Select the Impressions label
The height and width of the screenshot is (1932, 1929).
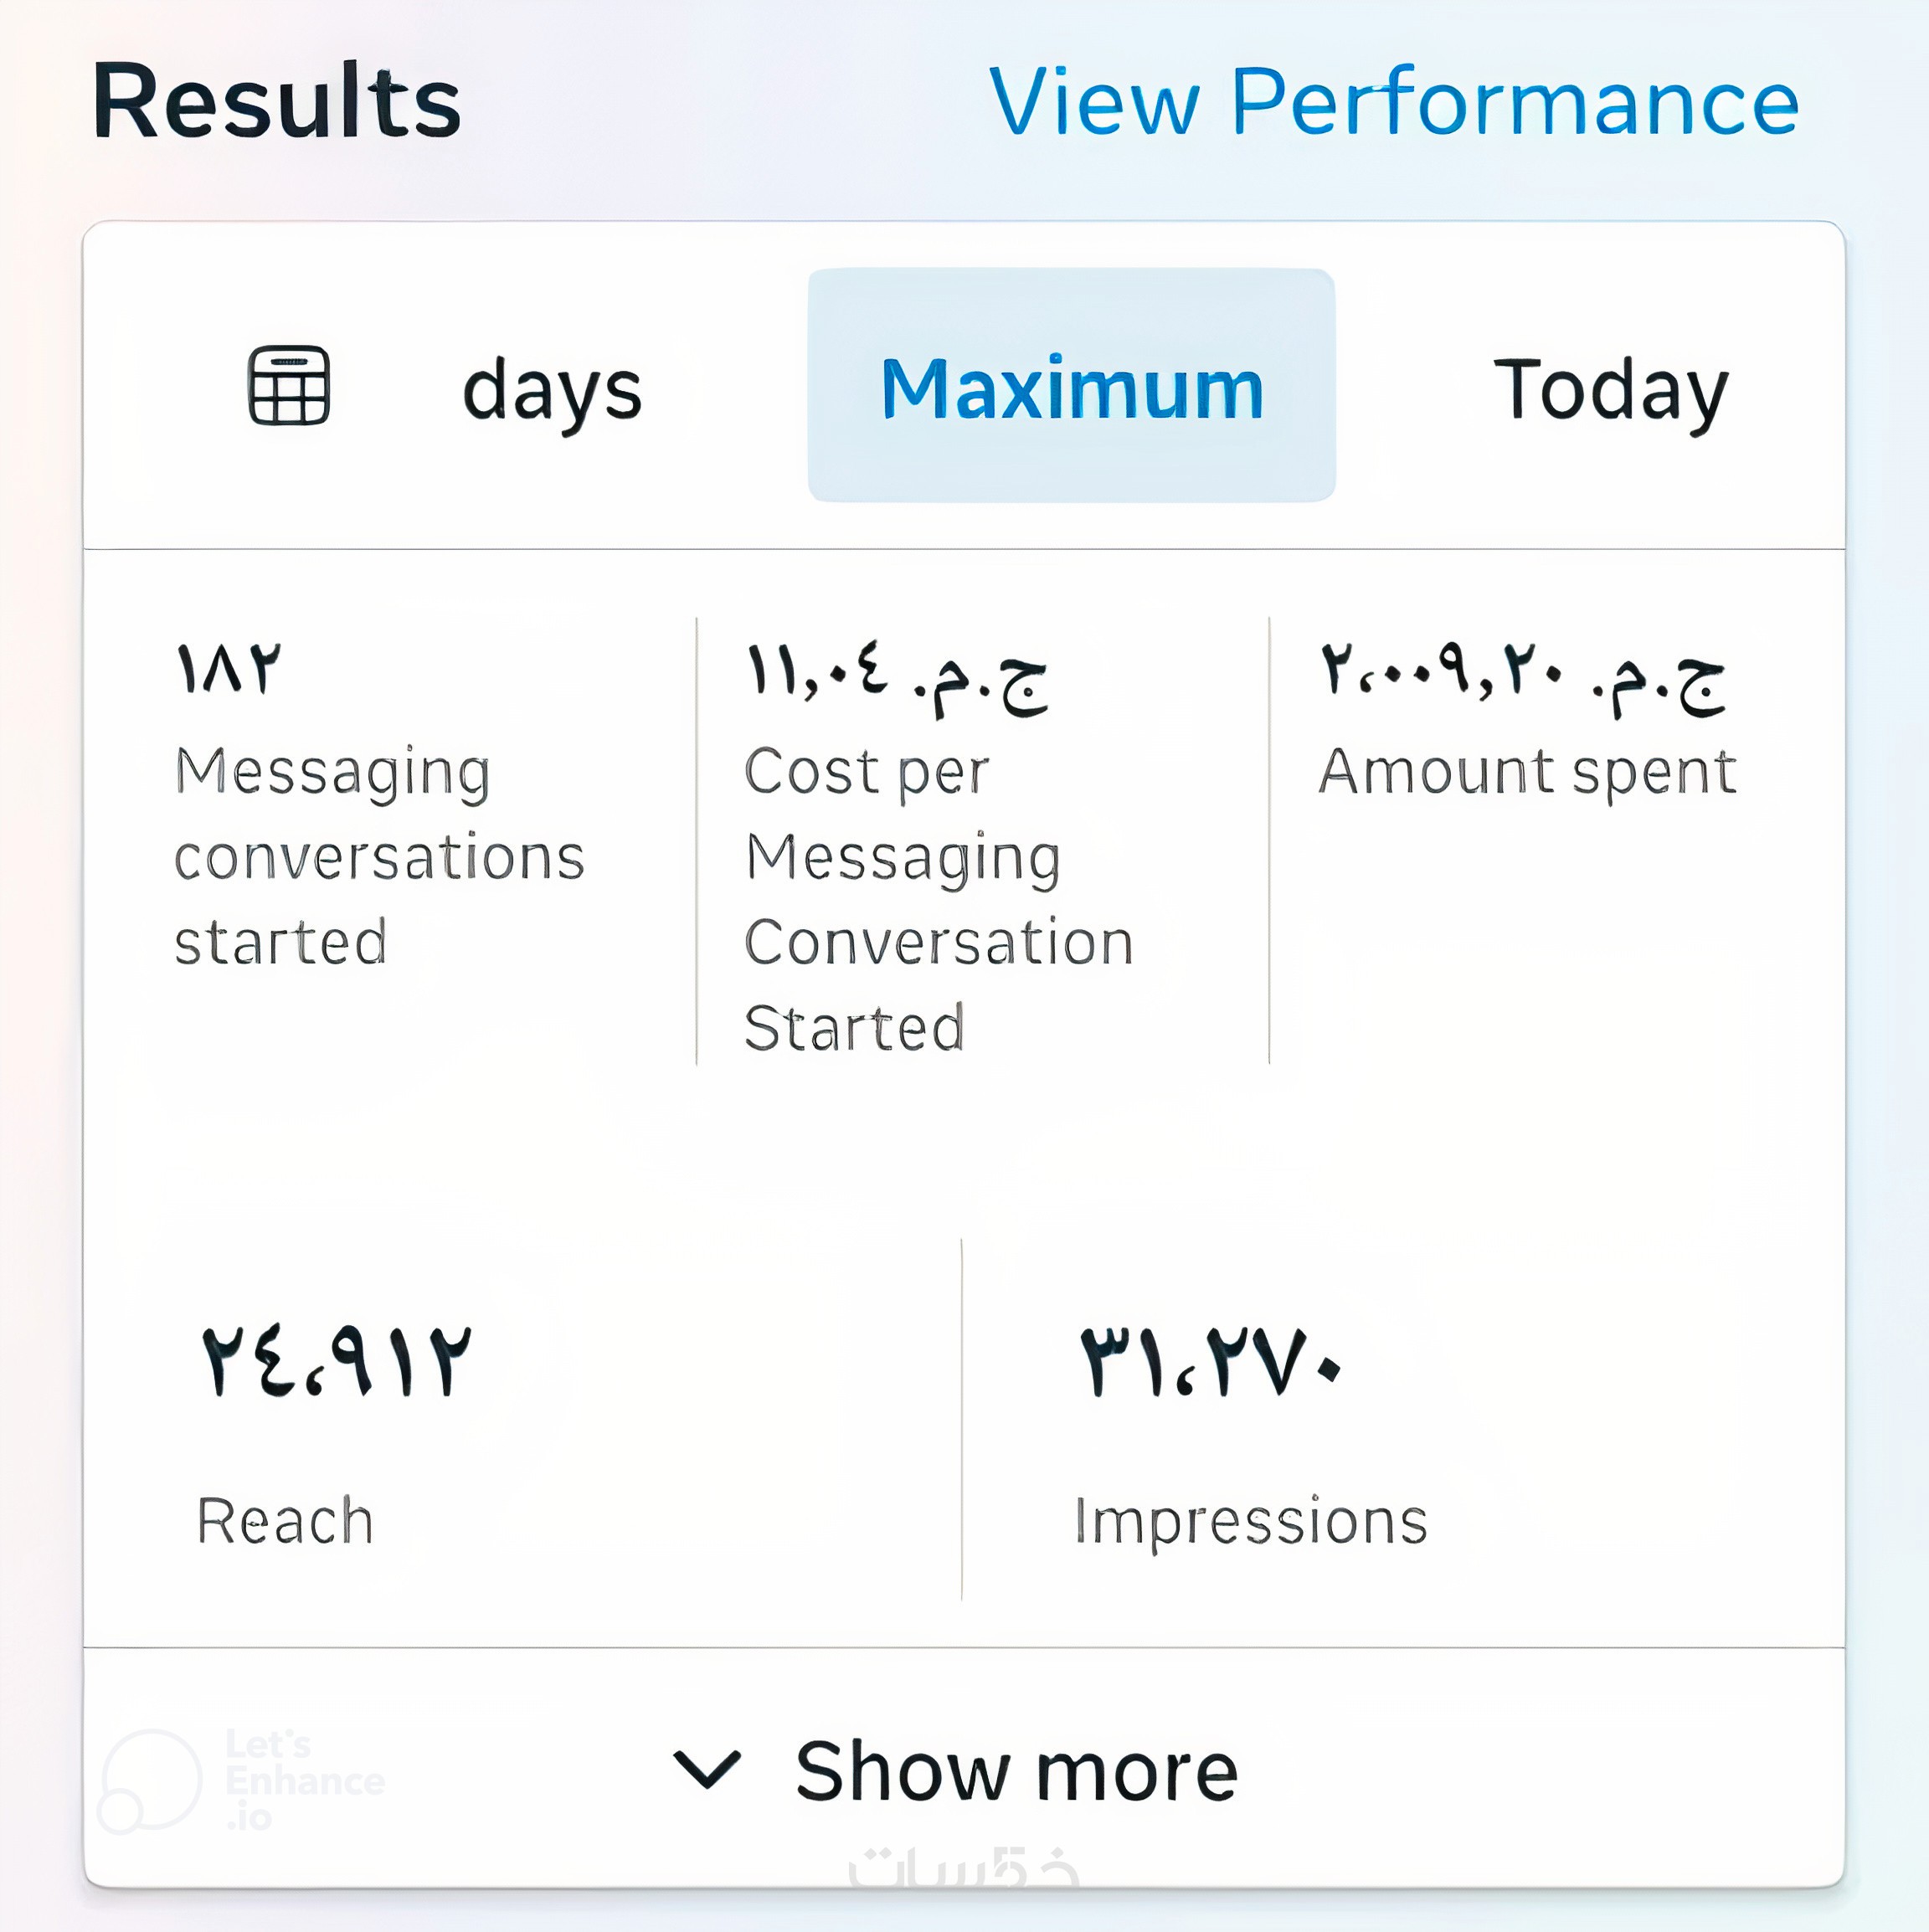[x=1250, y=1521]
